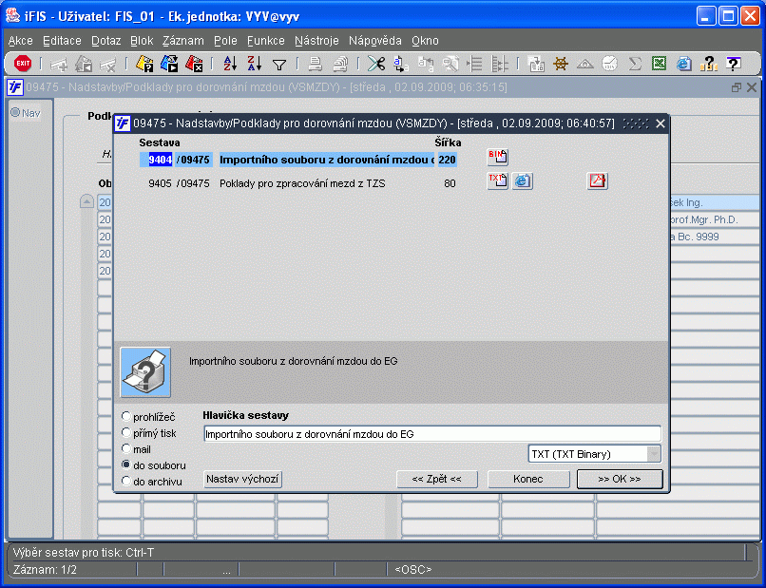The height and width of the screenshot is (588, 766).
Task: Click the << Zpět << button
Action: (x=437, y=479)
